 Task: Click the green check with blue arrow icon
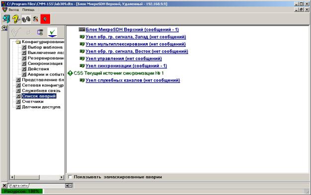pos(52,33)
